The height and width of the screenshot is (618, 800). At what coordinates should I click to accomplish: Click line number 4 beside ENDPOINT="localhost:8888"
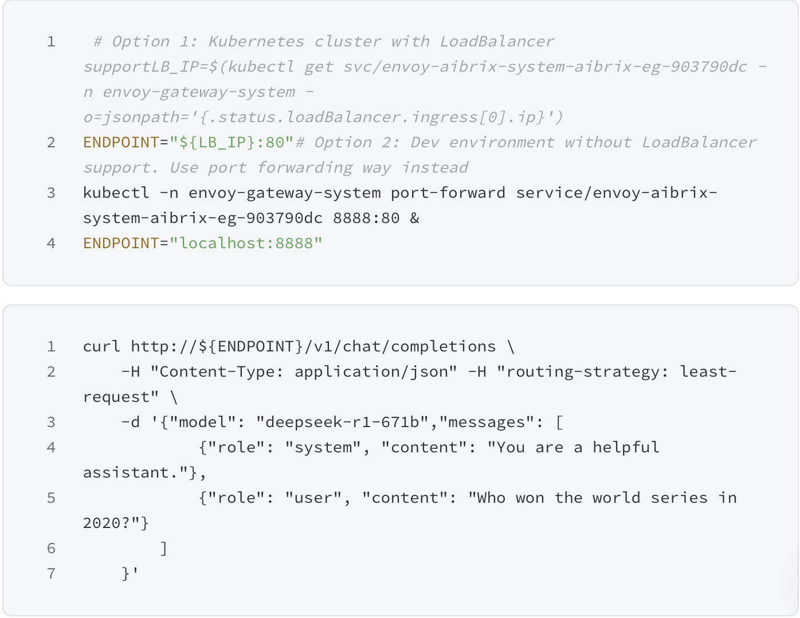pos(52,244)
